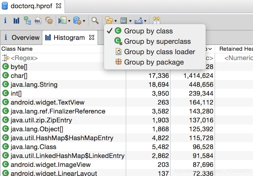Select the java.lang.String row
Image resolution: width=253 pixels, height=176 pixels.
point(34,84)
